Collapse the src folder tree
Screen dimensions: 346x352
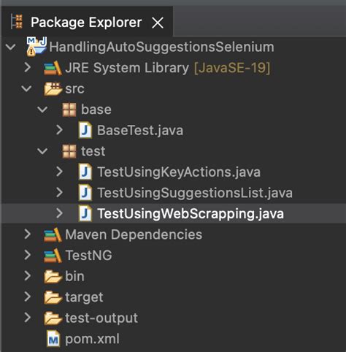26,88
